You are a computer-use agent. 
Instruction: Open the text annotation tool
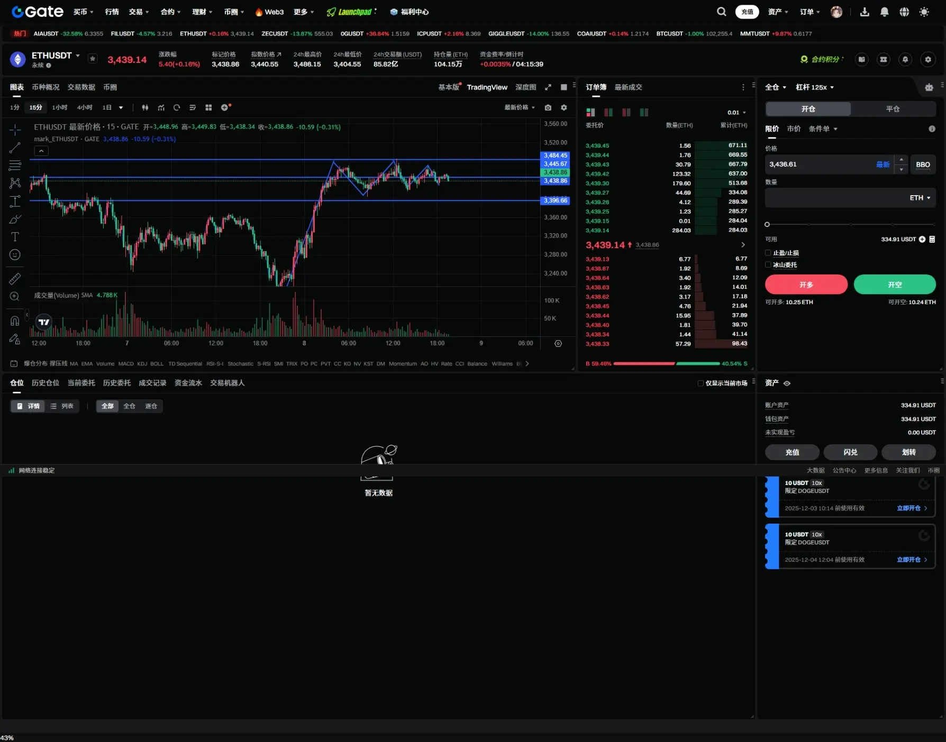(15, 236)
